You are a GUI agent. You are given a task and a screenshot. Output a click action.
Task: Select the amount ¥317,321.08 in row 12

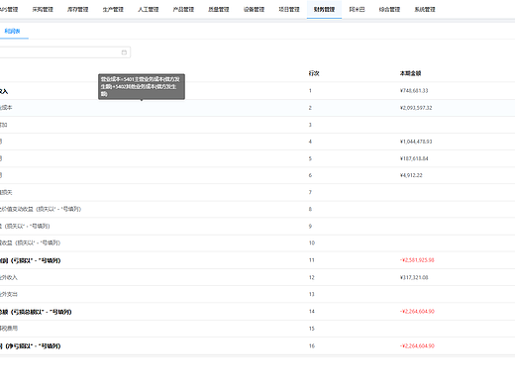coord(414,277)
